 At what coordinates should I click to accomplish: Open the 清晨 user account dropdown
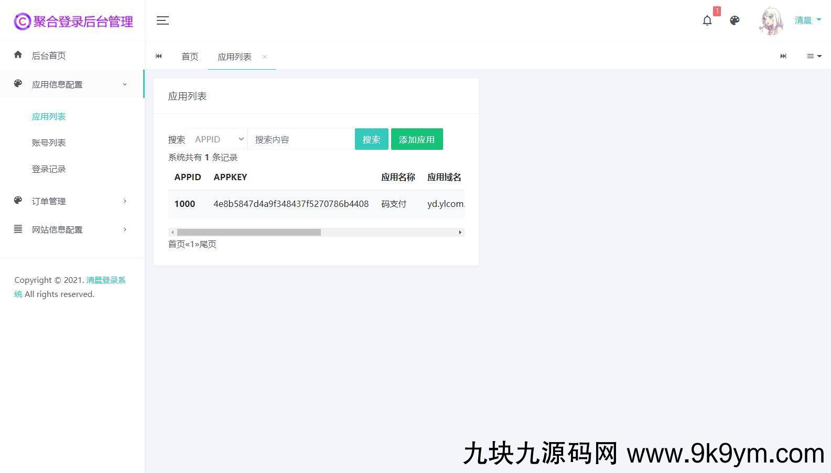(x=807, y=20)
